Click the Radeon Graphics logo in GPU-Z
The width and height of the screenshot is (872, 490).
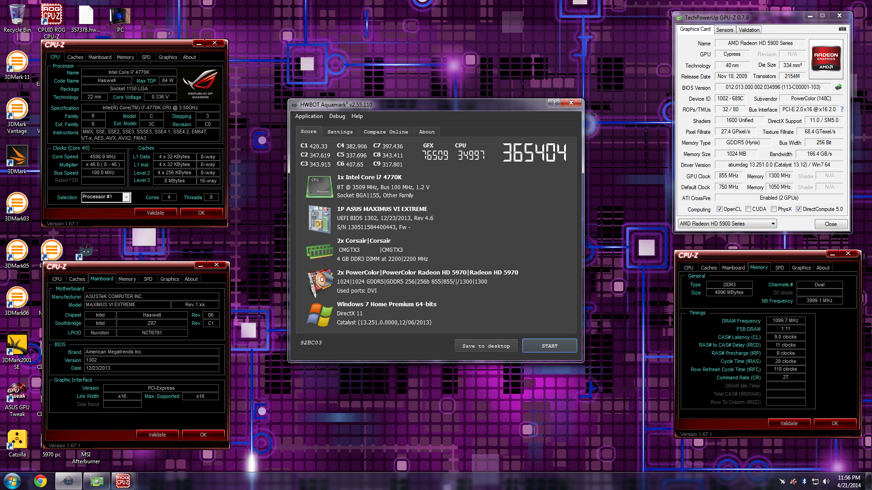click(x=826, y=59)
